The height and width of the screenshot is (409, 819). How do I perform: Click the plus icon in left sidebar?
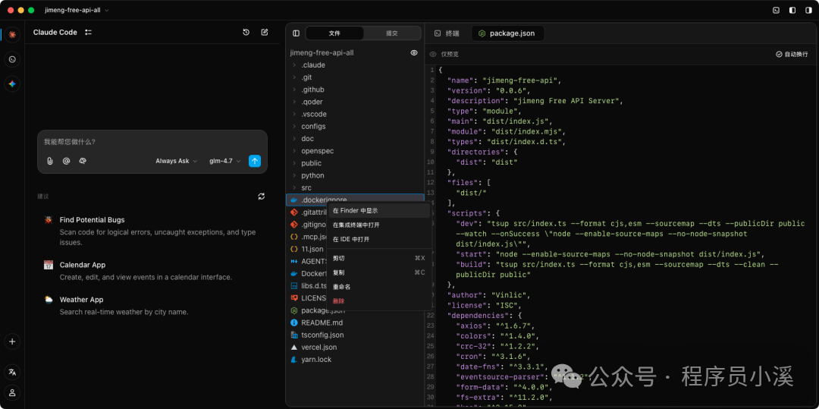(13, 341)
